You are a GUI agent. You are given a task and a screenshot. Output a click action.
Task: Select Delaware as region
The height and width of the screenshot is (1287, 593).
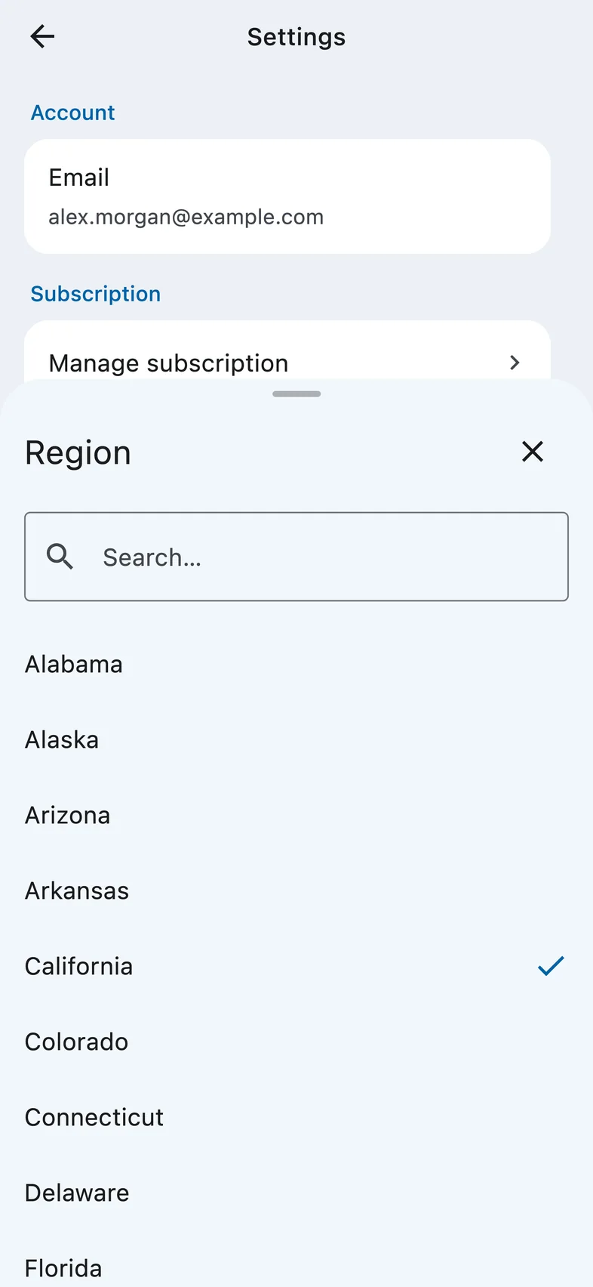[296, 1193]
